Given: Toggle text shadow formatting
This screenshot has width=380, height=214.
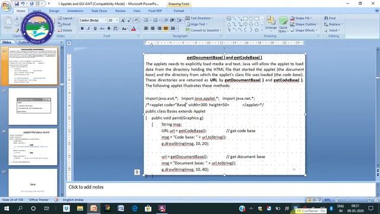Looking at the screenshot, I should pyautogui.click(x=109, y=29).
